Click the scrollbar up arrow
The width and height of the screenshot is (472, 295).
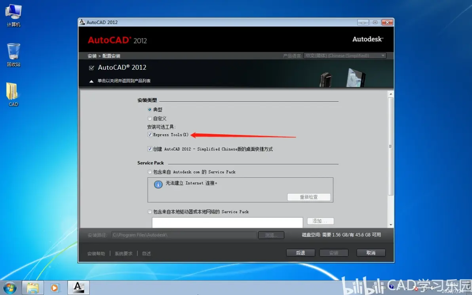(391, 94)
